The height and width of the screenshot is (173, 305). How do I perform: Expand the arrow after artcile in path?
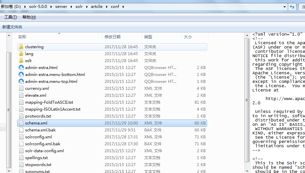tap(107, 7)
